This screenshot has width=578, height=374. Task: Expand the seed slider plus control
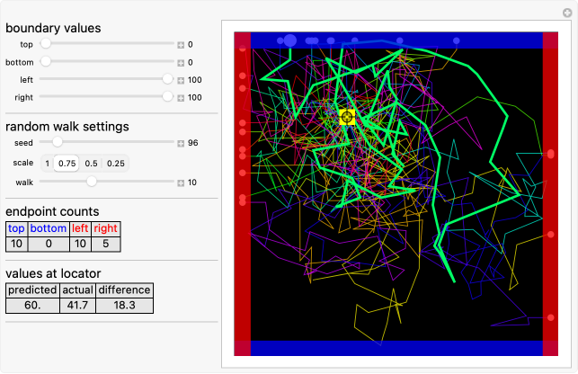(181, 144)
